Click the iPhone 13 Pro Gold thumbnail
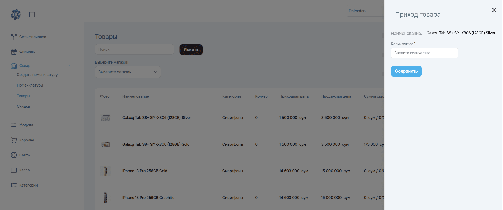 coord(105,171)
